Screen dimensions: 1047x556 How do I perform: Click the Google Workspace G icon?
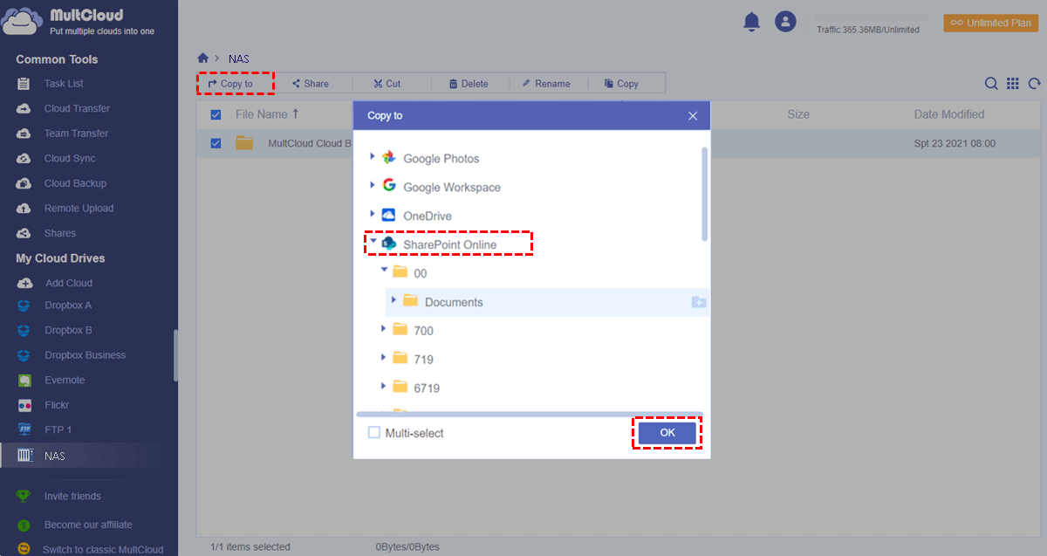pyautogui.click(x=389, y=186)
